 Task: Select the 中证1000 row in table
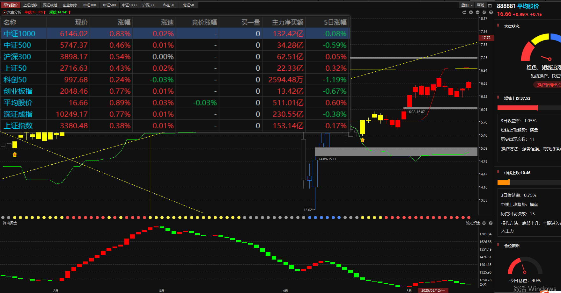pyautogui.click(x=176, y=34)
